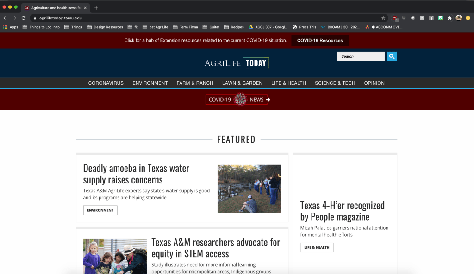The width and height of the screenshot is (474, 274).
Task: Open the Dropbox extension icon
Action: click(x=404, y=18)
